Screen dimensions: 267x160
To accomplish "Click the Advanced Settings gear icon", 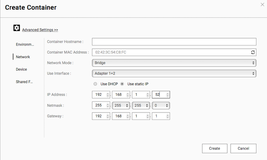I will coord(17,28).
